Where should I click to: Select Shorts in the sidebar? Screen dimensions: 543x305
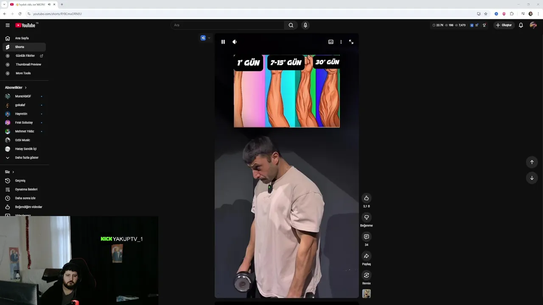pos(24,47)
